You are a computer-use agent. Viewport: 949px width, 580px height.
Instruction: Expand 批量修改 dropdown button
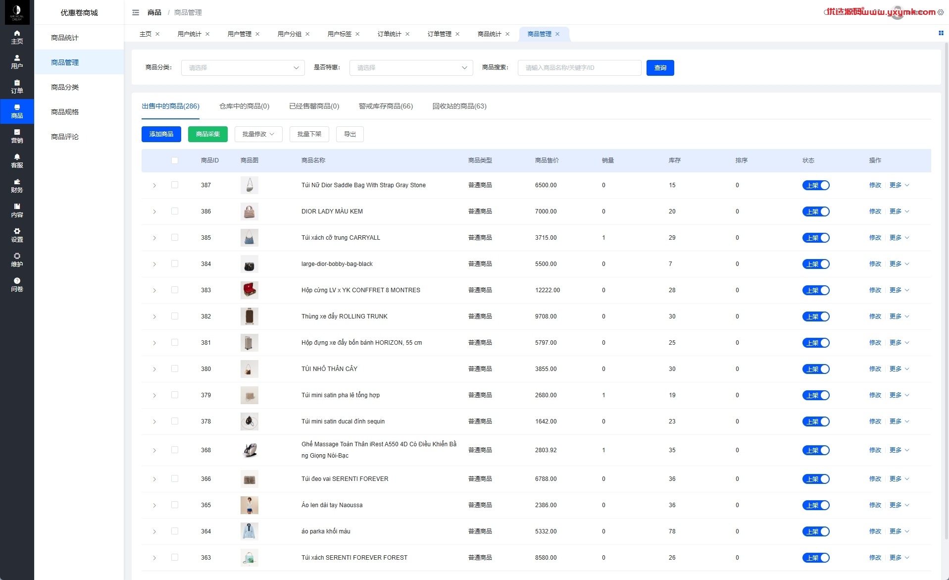click(x=258, y=134)
